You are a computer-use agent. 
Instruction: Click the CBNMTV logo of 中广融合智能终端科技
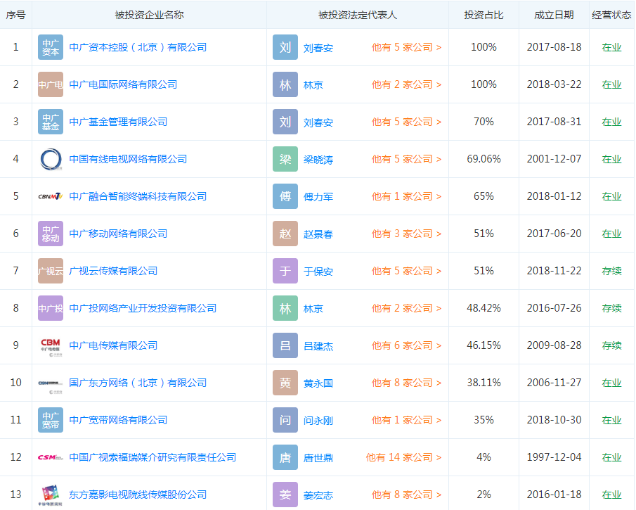tap(51, 196)
